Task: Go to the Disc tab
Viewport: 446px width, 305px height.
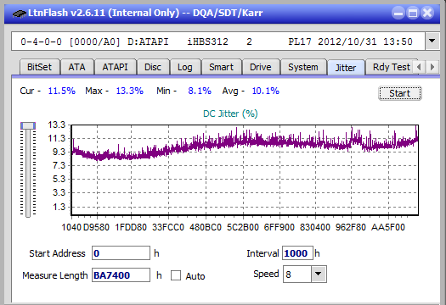Action: click(x=153, y=67)
